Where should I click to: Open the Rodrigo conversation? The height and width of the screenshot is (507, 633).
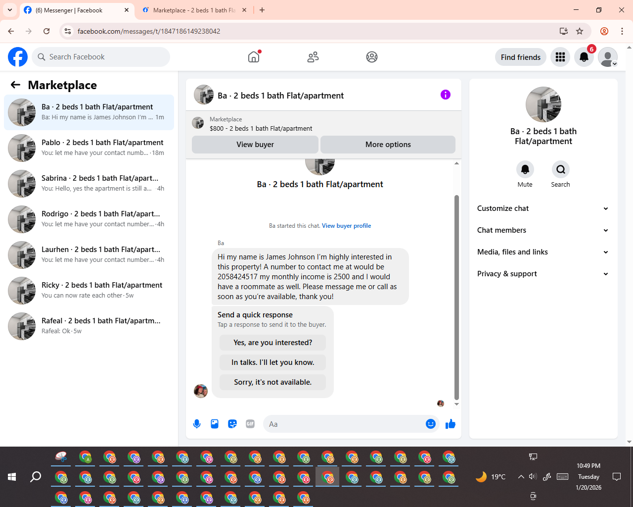(x=89, y=219)
